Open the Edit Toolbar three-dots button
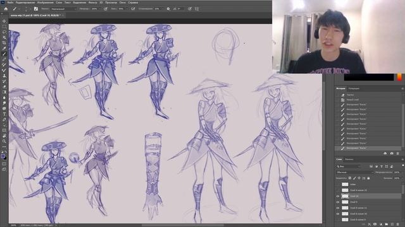The image size is (405, 227). point(4,147)
